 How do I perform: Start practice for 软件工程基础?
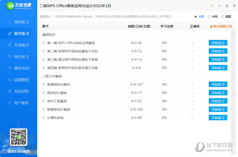[218, 101]
